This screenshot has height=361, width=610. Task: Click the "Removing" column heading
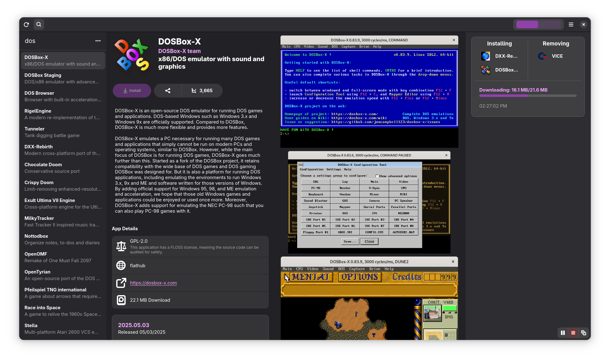click(x=556, y=44)
